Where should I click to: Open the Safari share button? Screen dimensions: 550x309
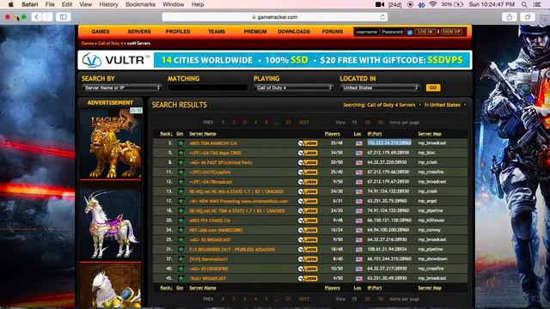[x=510, y=17]
